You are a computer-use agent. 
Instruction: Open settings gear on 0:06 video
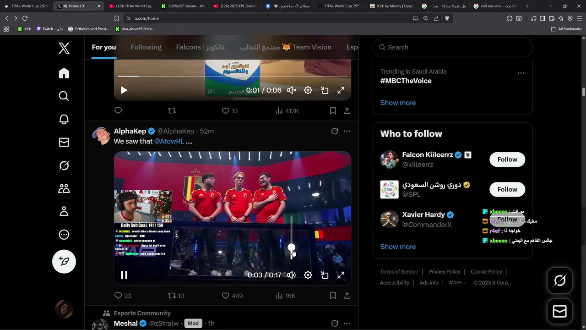point(308,90)
